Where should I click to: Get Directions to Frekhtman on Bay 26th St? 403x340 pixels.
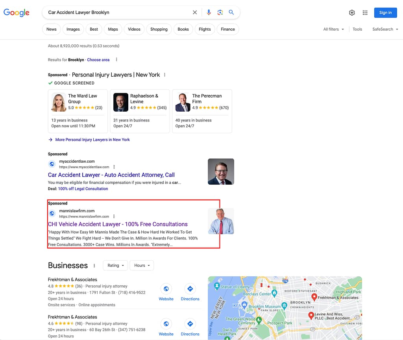click(x=190, y=327)
